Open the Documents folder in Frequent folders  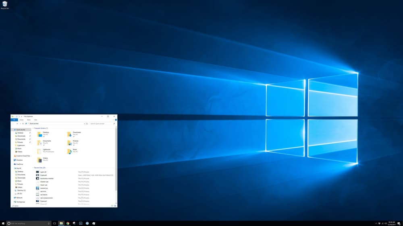[x=44, y=143]
